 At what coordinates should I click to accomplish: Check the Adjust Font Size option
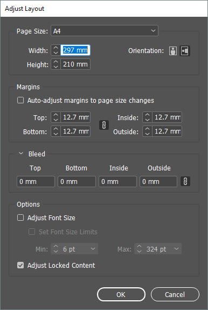click(x=20, y=217)
